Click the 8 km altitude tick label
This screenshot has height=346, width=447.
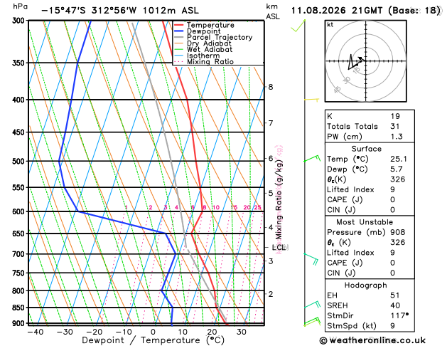271,87
